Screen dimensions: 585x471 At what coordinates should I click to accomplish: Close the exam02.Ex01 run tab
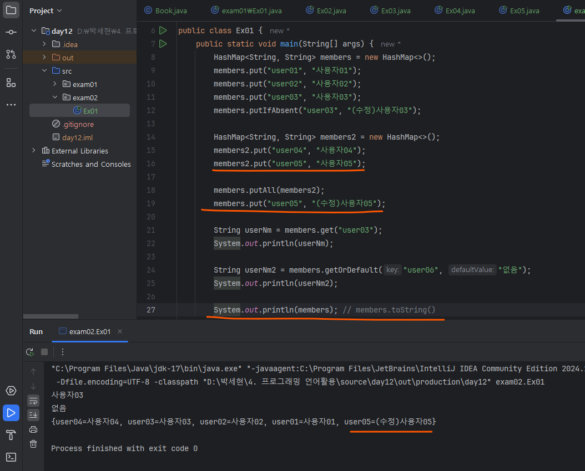click(x=120, y=331)
